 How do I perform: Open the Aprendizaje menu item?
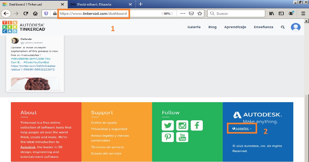(x=235, y=27)
